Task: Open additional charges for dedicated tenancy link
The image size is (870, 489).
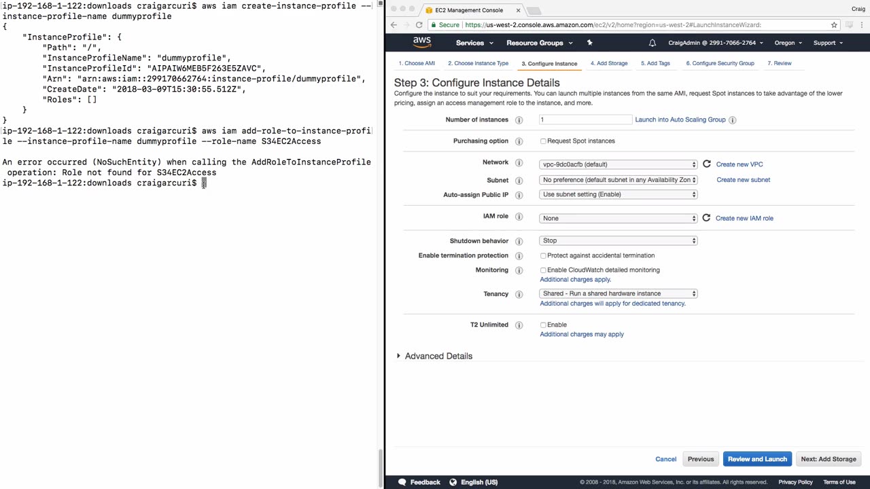Action: coord(612,304)
